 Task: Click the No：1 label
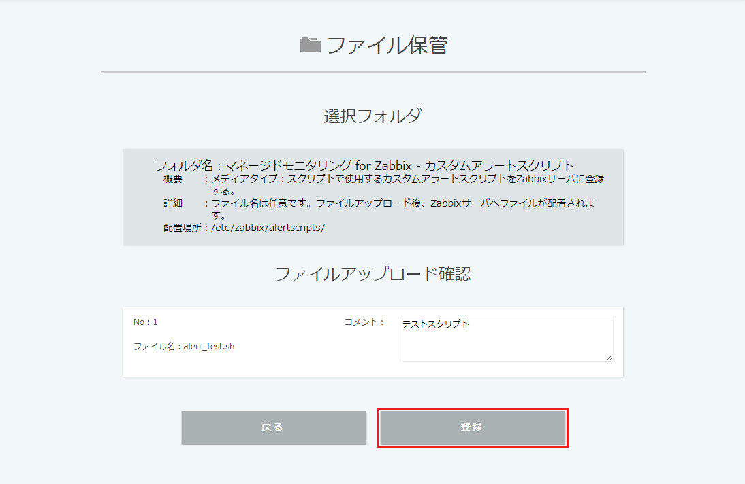coord(145,322)
